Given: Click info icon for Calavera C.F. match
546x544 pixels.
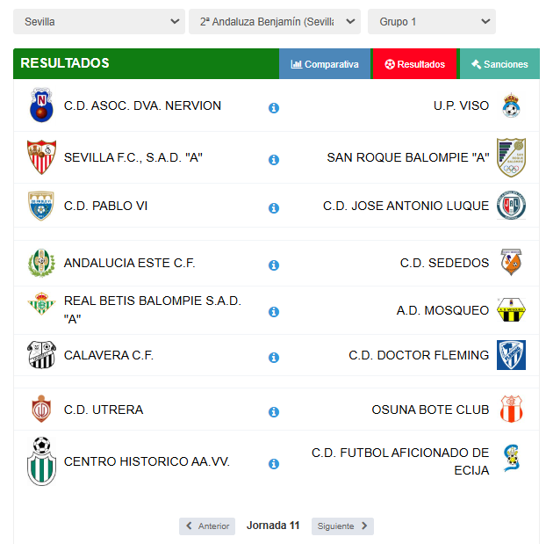Looking at the screenshot, I should tap(274, 358).
